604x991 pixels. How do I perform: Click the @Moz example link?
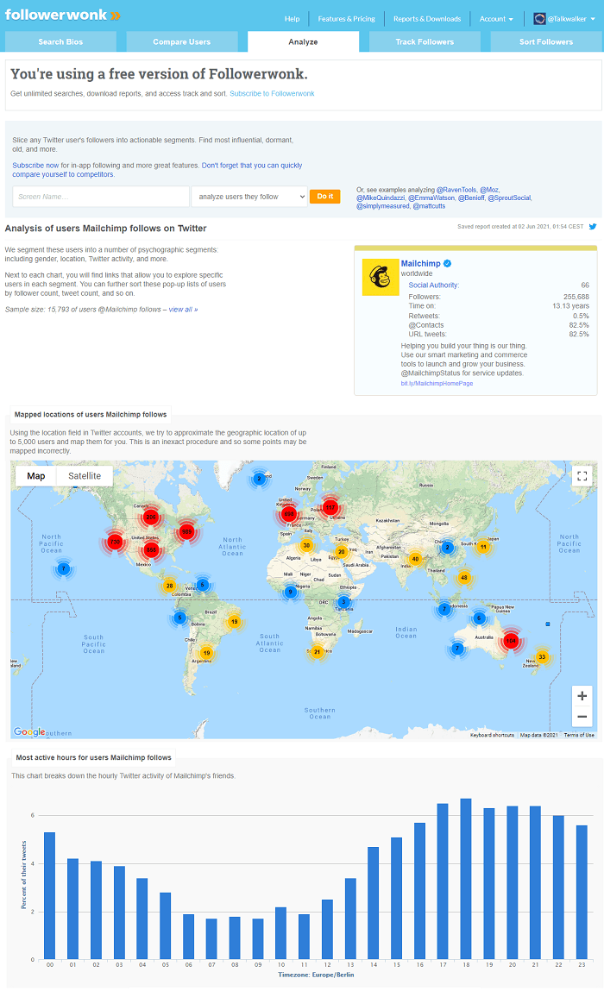tap(489, 190)
